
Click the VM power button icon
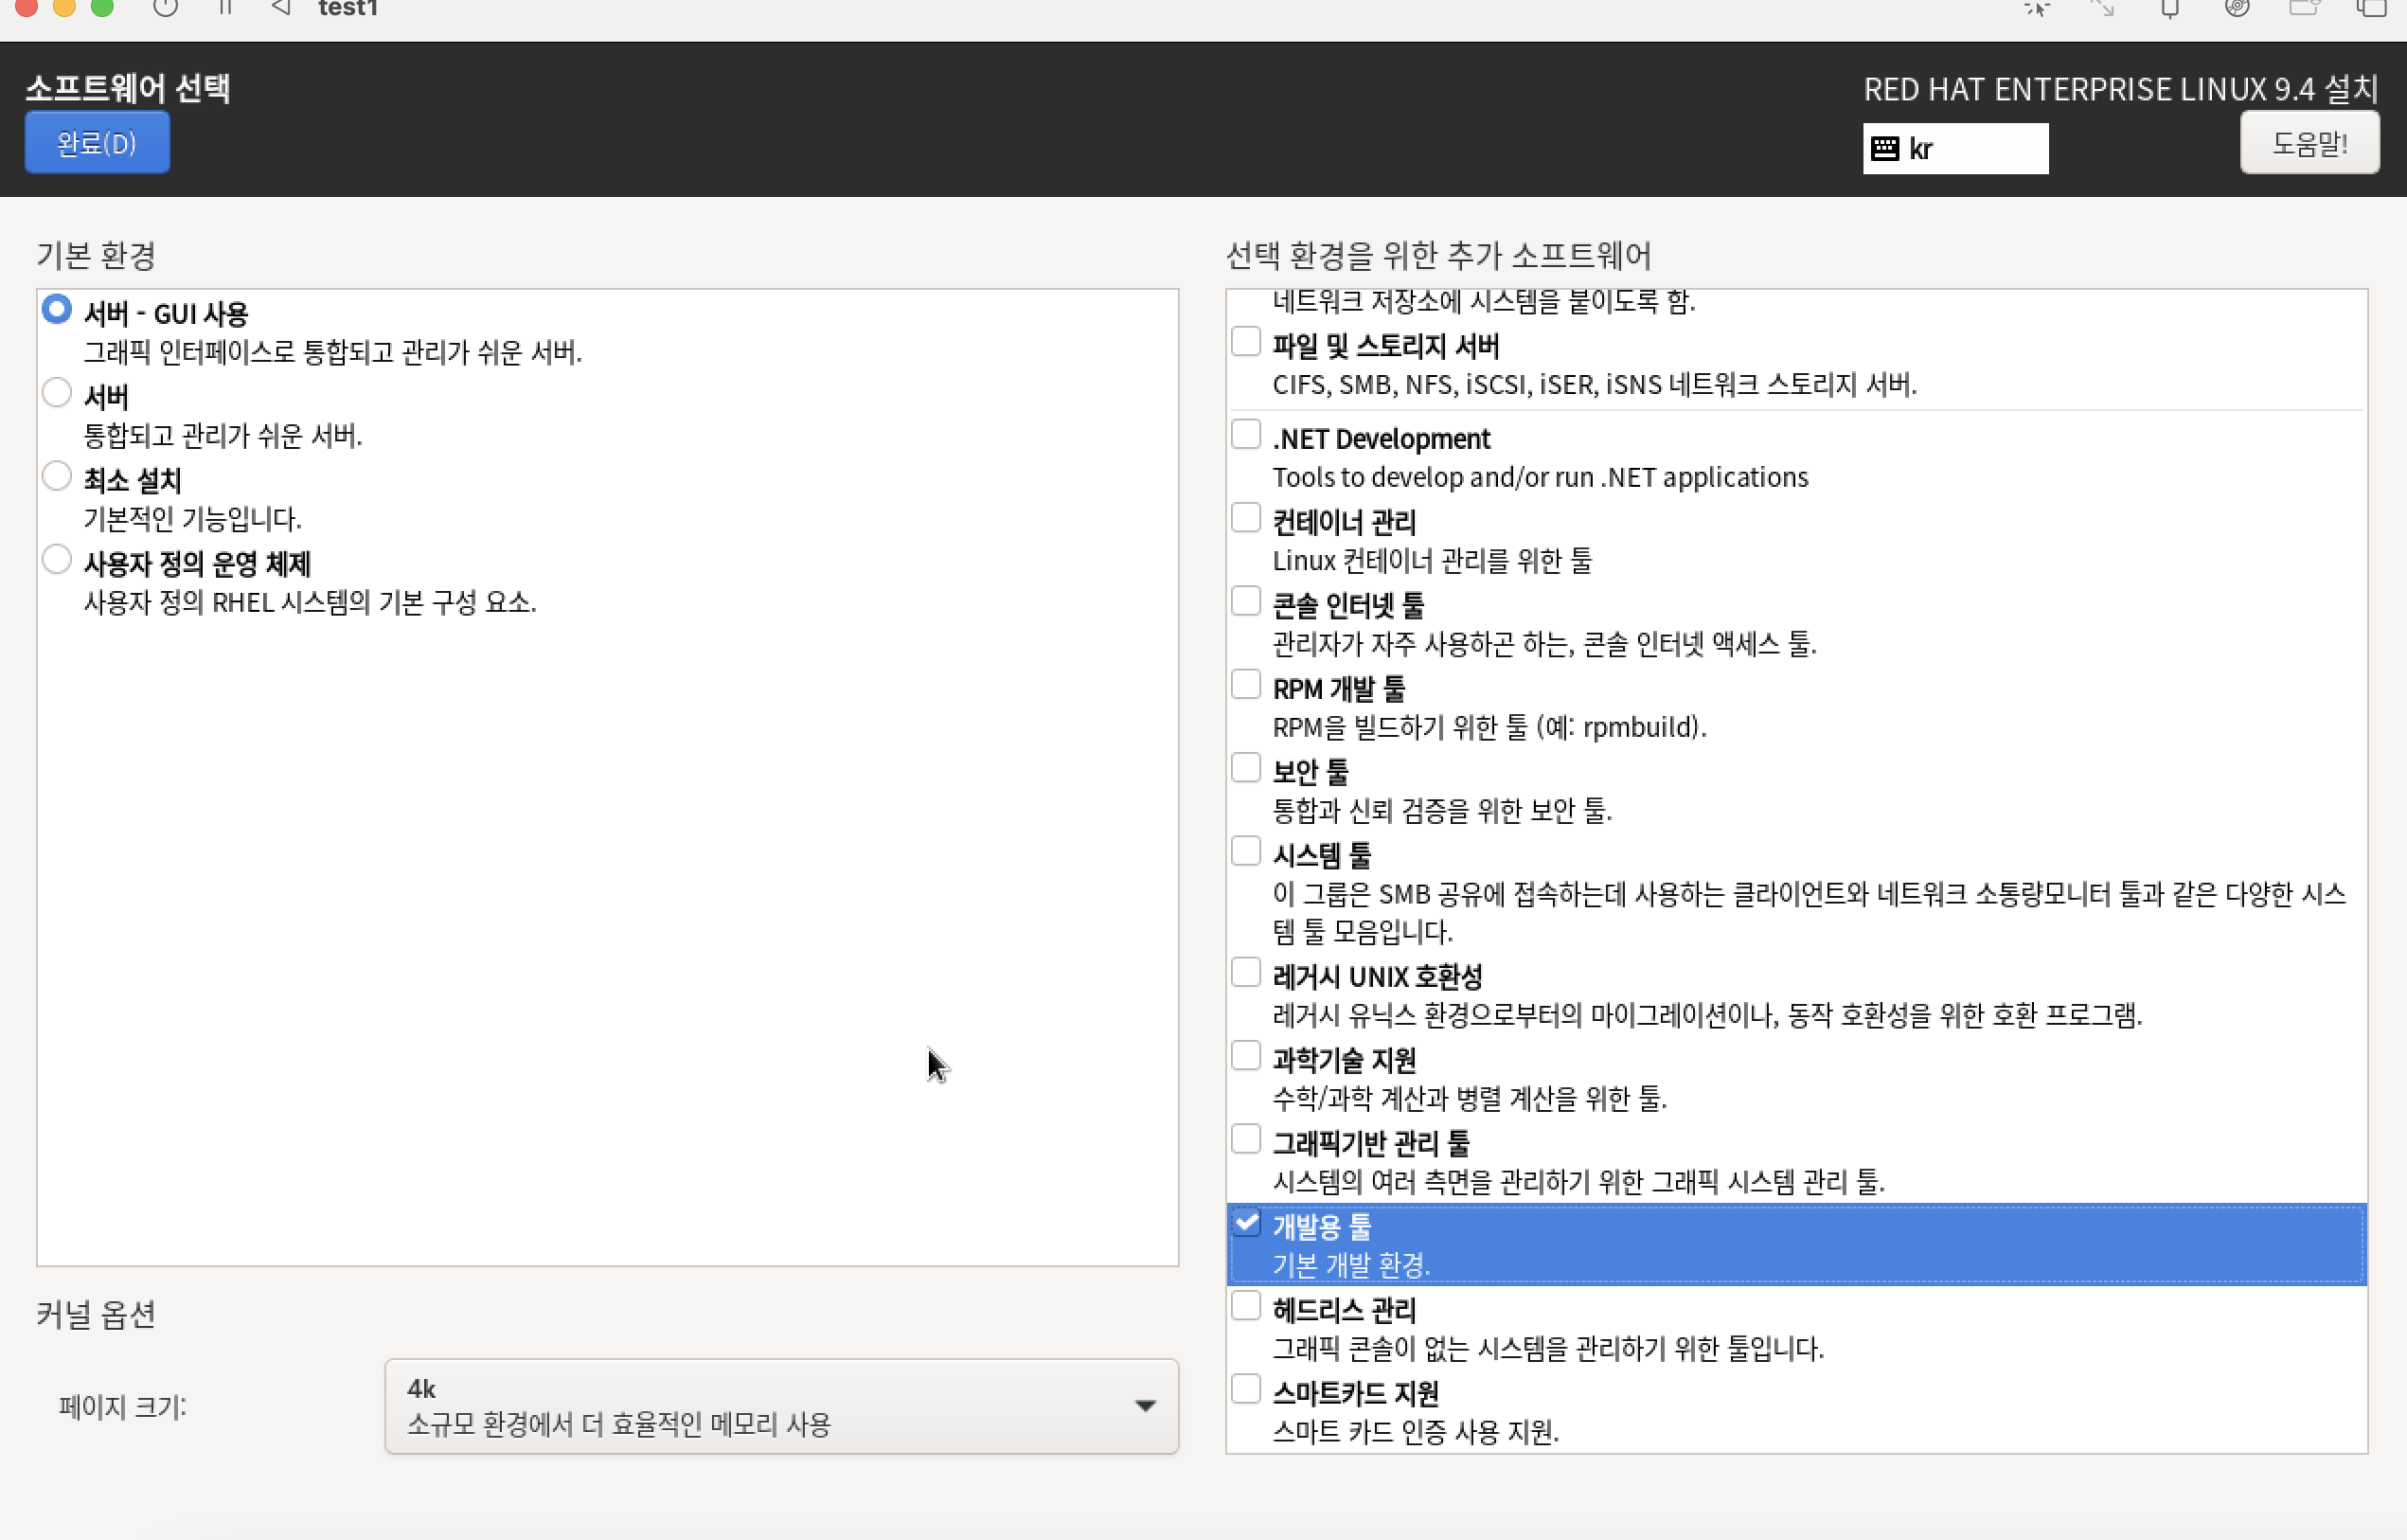click(x=166, y=8)
